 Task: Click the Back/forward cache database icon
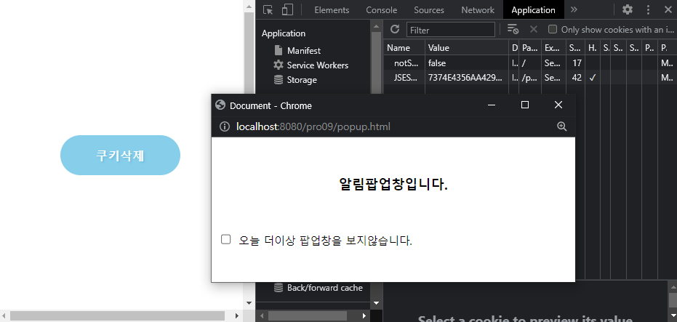pyautogui.click(x=279, y=287)
